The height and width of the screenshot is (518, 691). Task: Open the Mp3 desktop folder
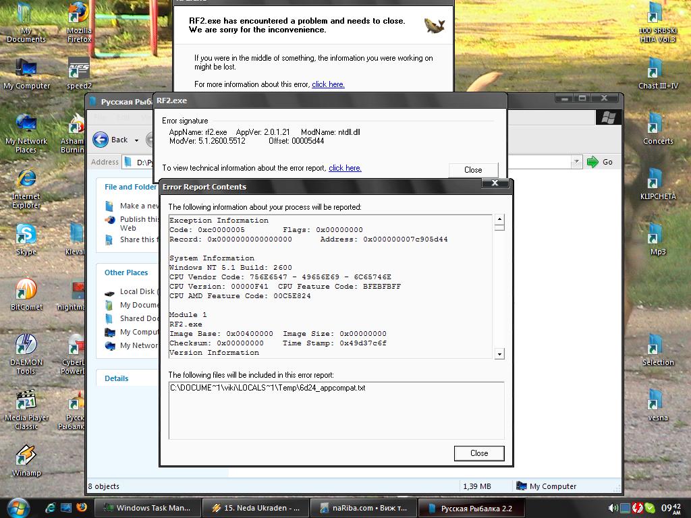click(x=657, y=239)
